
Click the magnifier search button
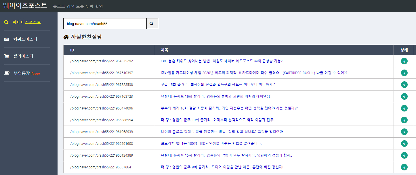tap(152, 24)
